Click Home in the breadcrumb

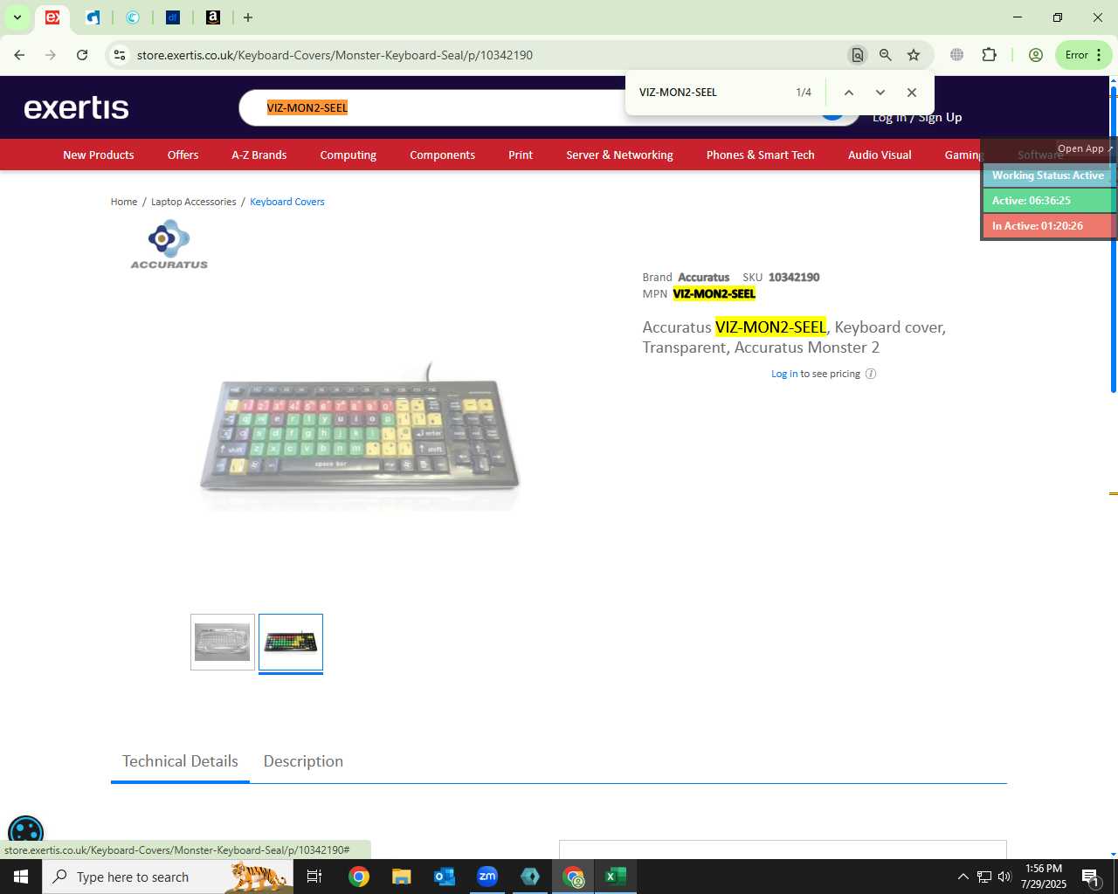[x=124, y=202]
